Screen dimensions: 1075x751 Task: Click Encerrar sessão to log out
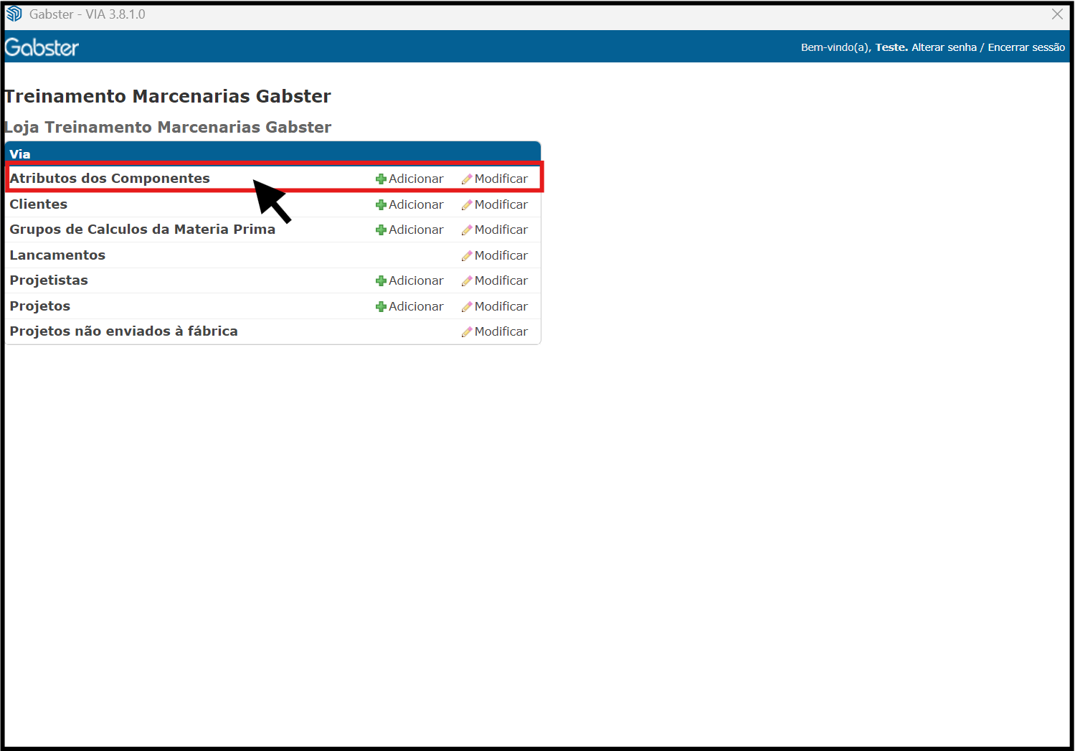click(1026, 47)
